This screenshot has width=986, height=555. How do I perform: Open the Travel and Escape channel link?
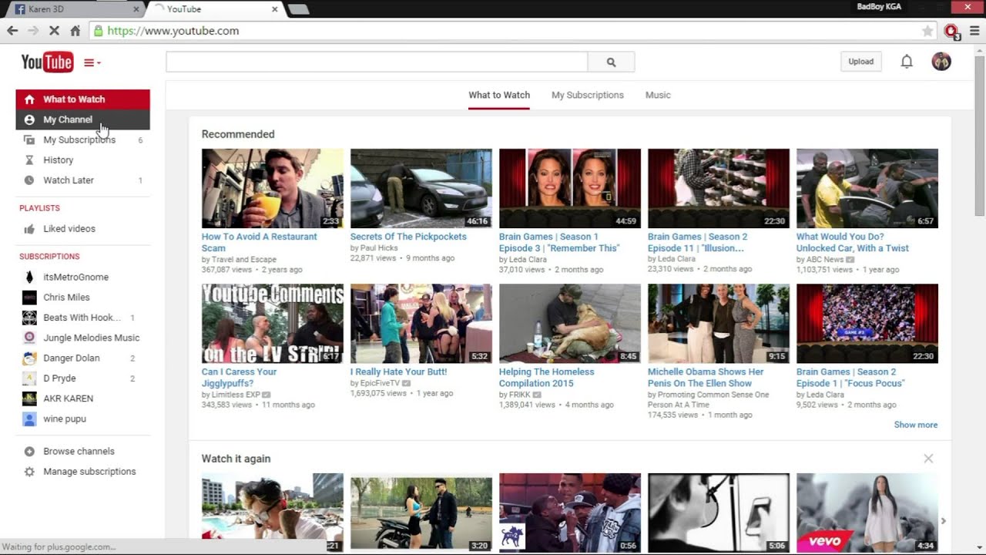coord(244,260)
